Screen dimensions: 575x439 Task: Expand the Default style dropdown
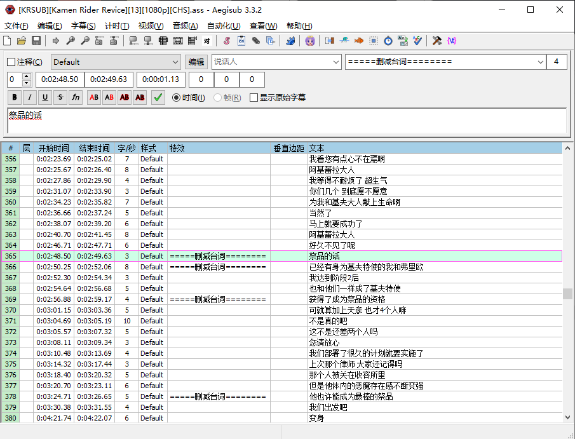click(x=176, y=62)
